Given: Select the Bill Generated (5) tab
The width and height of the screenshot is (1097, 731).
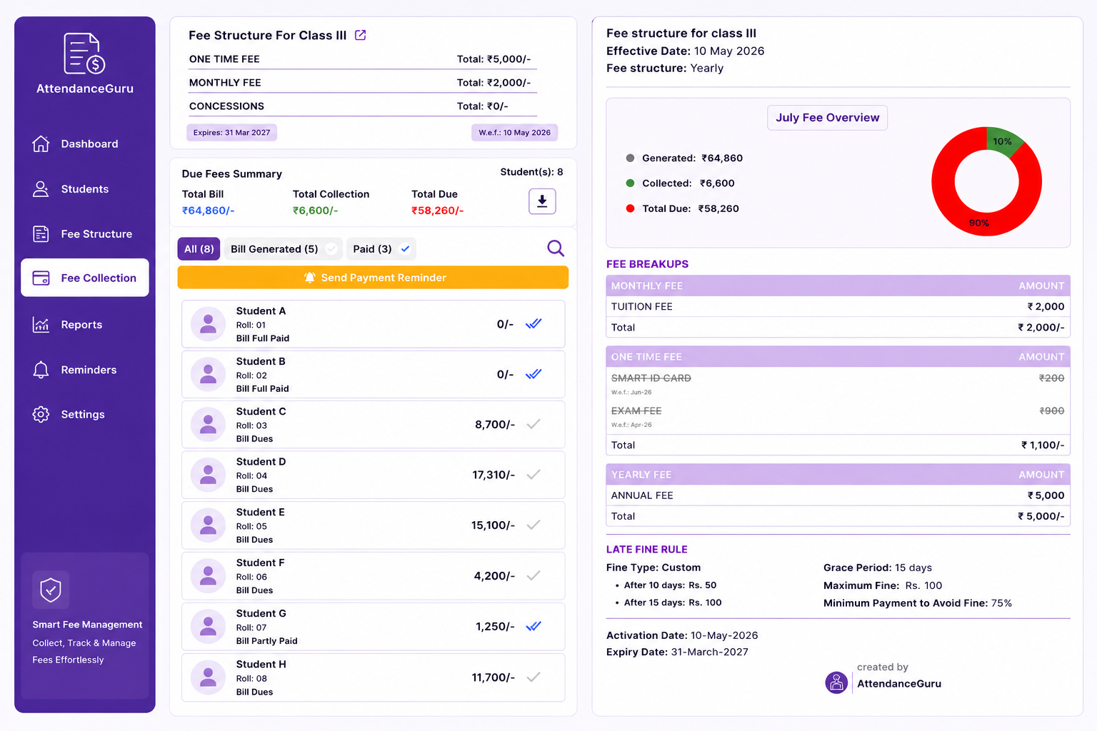Looking at the screenshot, I should coord(283,248).
